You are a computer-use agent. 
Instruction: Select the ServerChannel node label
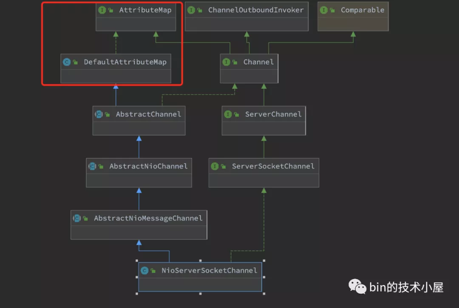[x=273, y=114]
